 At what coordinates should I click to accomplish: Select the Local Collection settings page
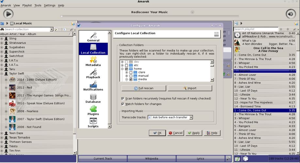(x=93, y=49)
